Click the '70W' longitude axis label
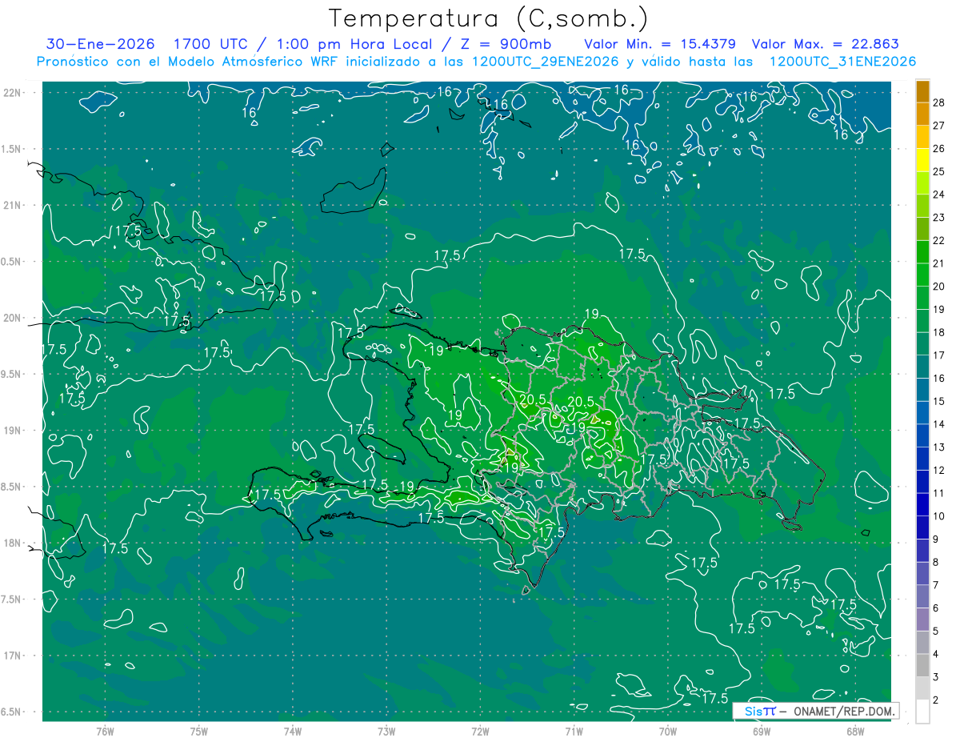The image size is (960, 742). click(x=668, y=732)
